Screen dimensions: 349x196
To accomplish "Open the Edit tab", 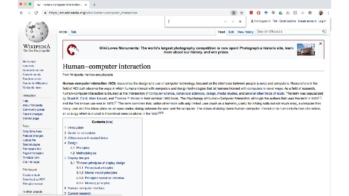I will point(231,32).
